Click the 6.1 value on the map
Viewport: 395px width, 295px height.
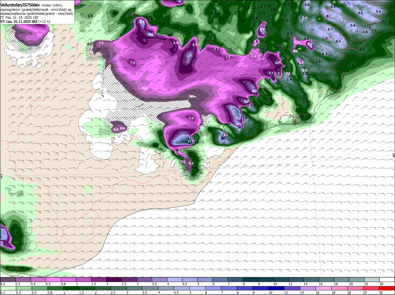(330, 30)
